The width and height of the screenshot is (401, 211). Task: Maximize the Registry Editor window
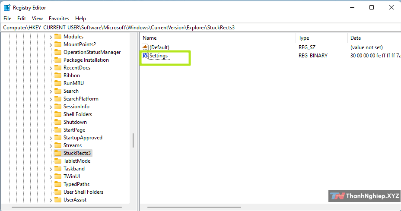coord(372,7)
